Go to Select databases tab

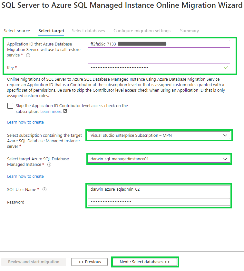(88, 31)
